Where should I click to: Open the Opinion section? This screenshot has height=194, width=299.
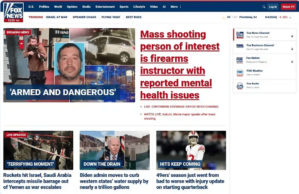click(x=72, y=7)
